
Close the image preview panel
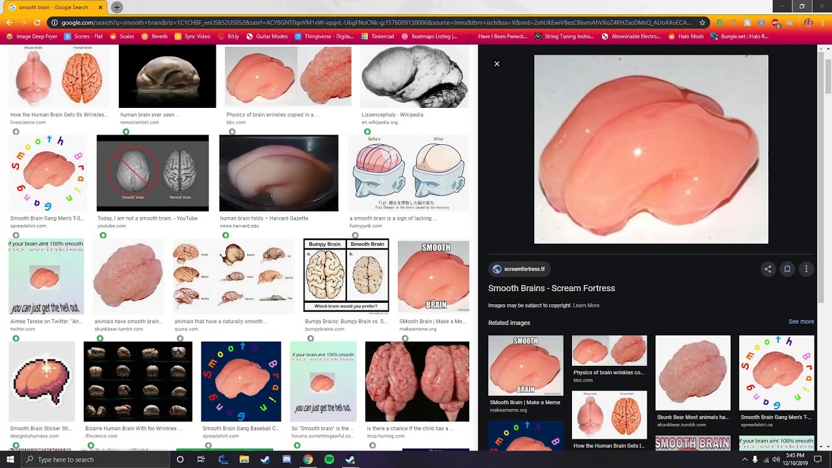click(497, 64)
